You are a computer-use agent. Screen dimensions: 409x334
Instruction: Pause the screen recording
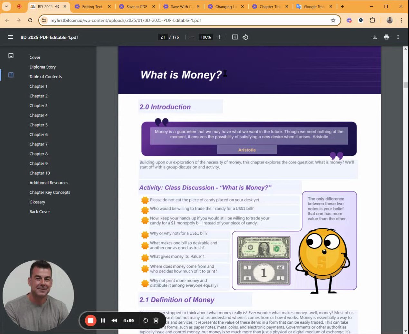click(103, 320)
